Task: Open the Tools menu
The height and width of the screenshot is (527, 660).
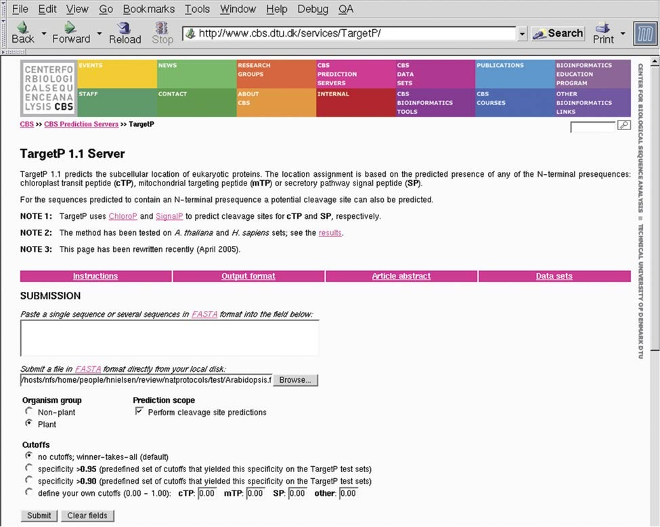Action: 198,9
